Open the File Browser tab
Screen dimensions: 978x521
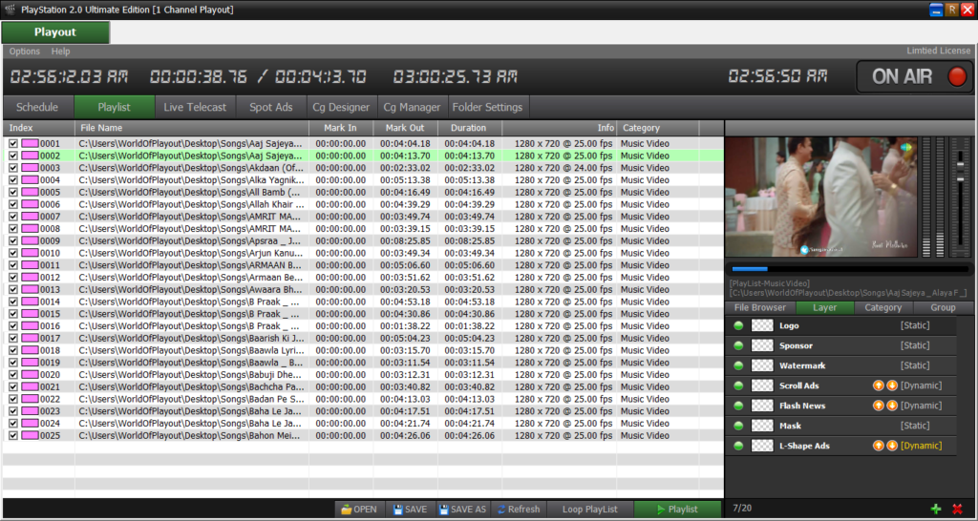pos(759,307)
